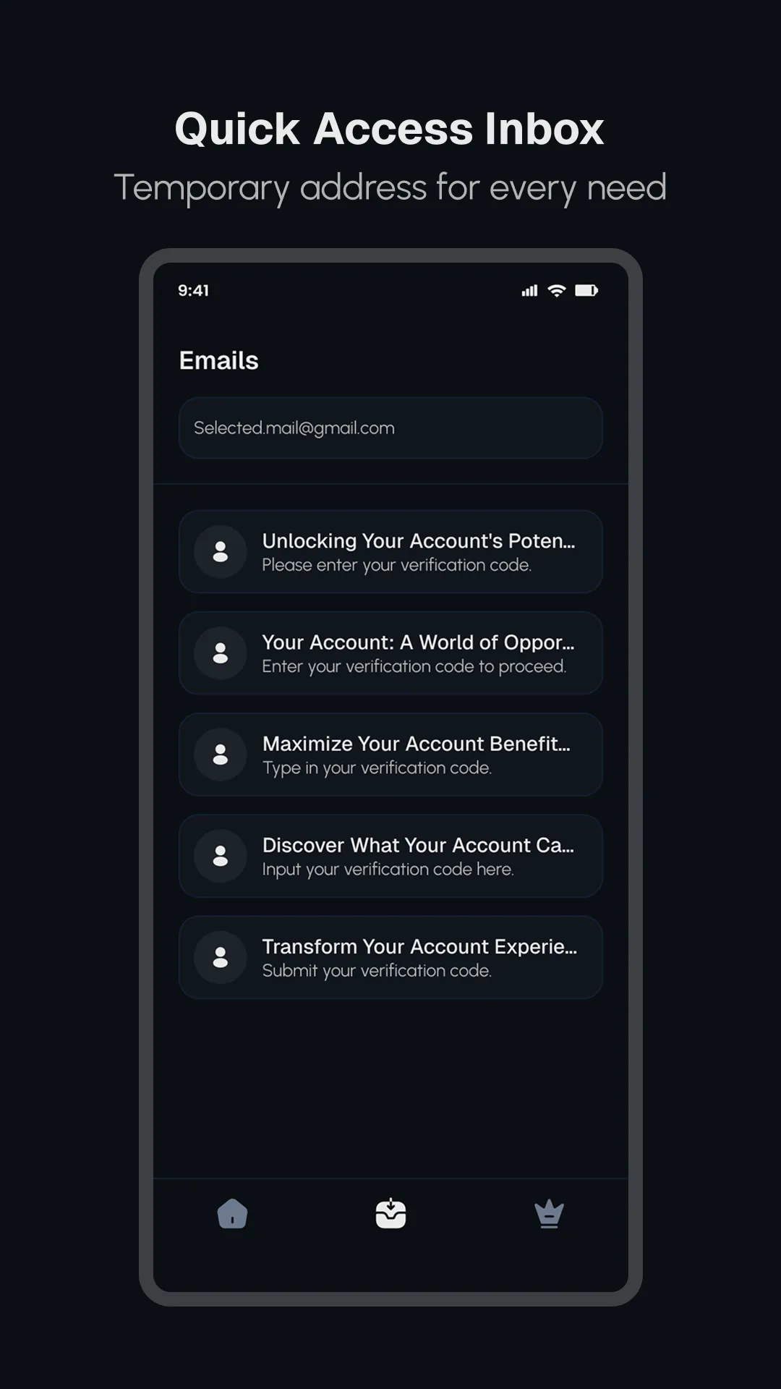Open "Unlocking Your Account's Poten..." email

(x=418, y=541)
